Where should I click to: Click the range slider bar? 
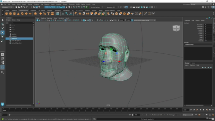[x=71, y=115]
